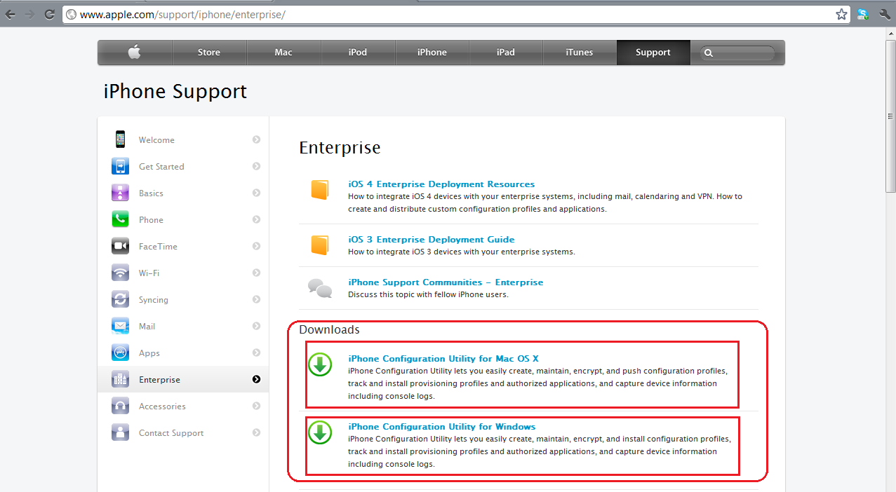Click the Skype extension icon
The image size is (896, 492).
[863, 14]
